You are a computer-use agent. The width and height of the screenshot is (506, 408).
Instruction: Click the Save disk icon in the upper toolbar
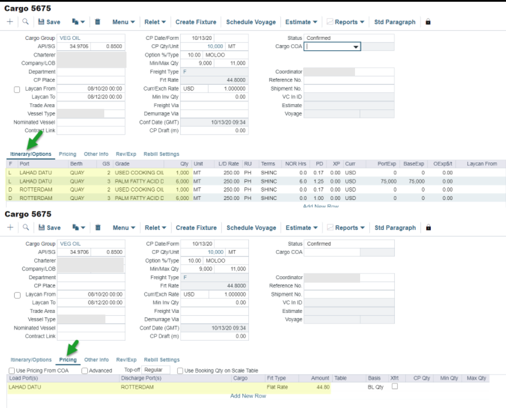[x=42, y=22]
